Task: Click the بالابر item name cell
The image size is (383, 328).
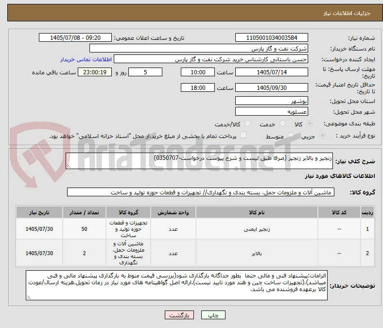Action: [x=257, y=253]
